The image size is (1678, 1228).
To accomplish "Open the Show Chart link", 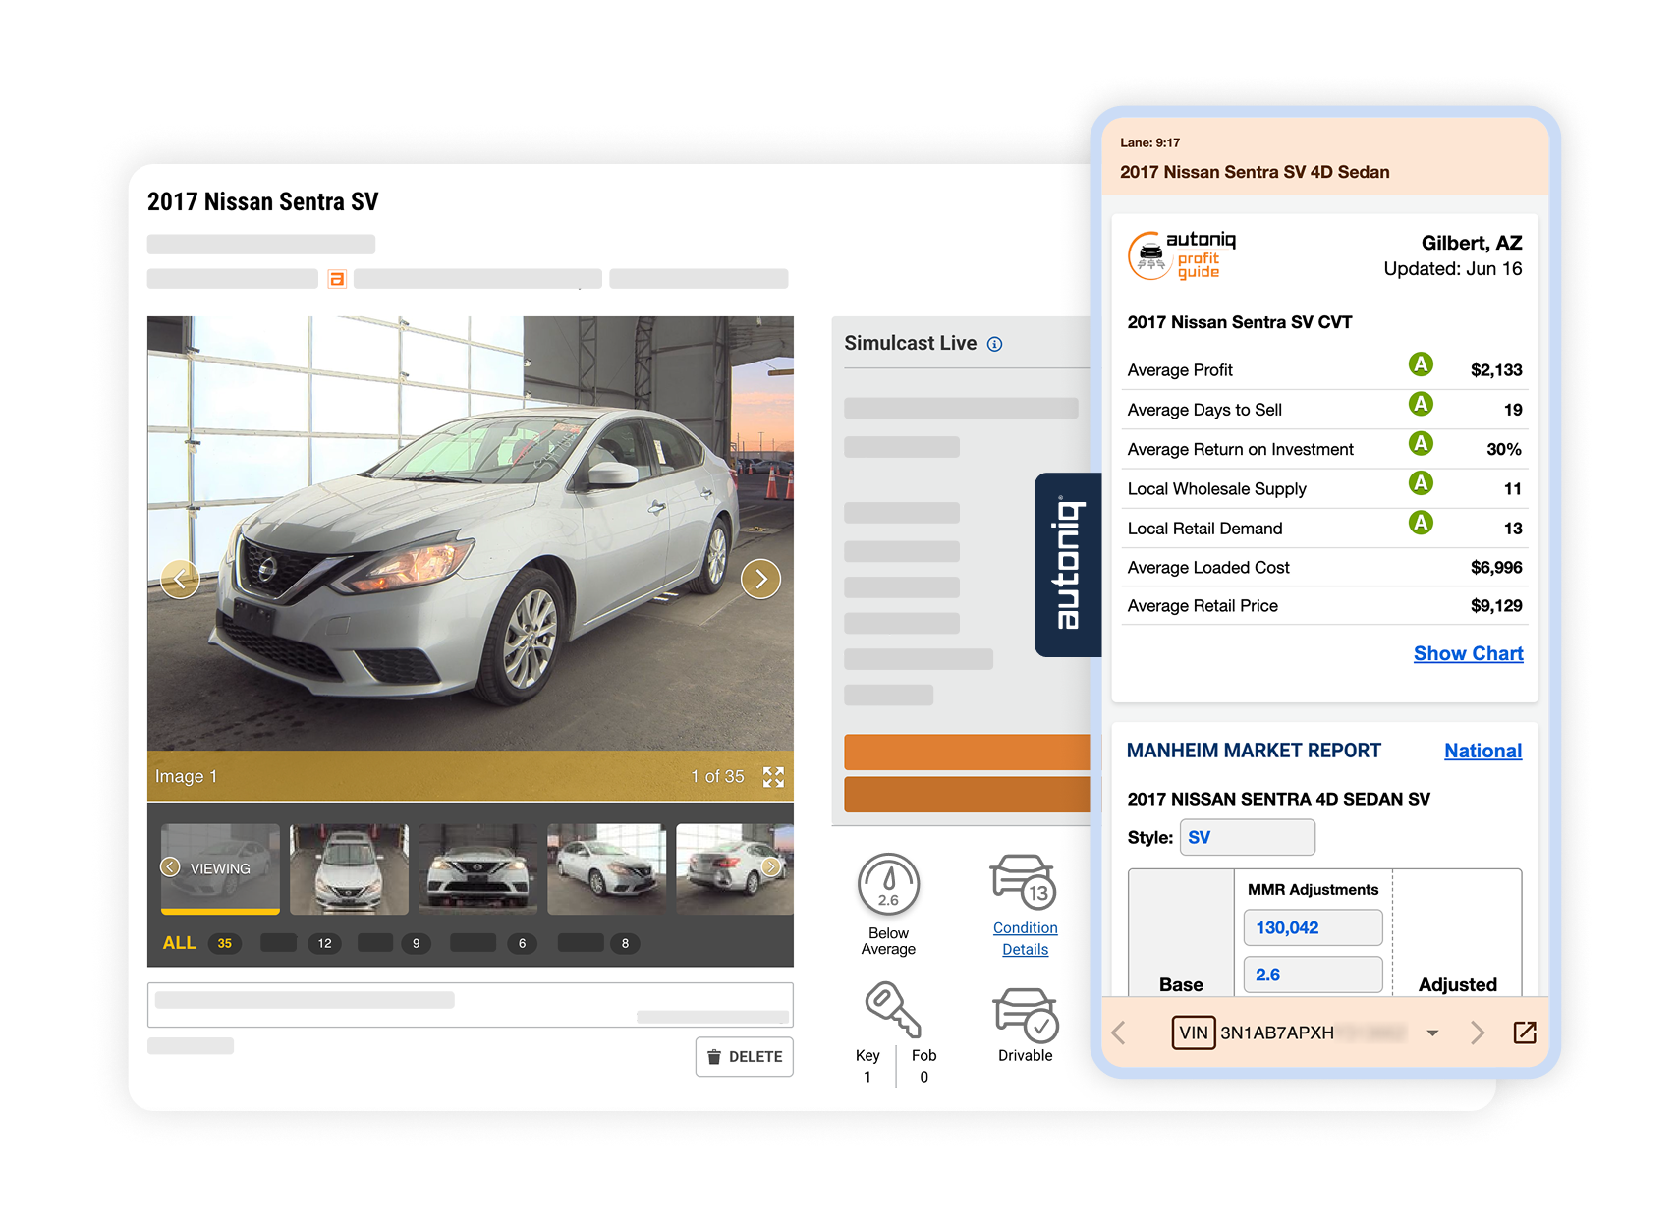I will pyautogui.click(x=1468, y=653).
